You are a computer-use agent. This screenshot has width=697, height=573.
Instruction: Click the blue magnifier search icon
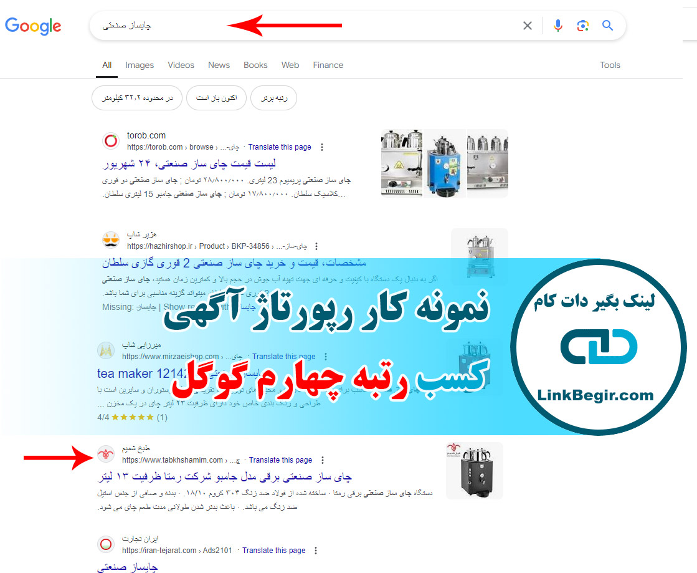tap(608, 26)
